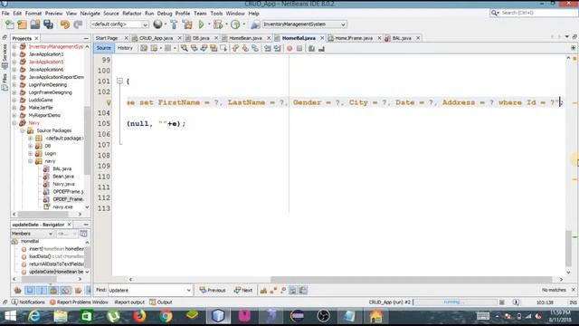Click the editor vertical scrollbar thumb

(569, 248)
